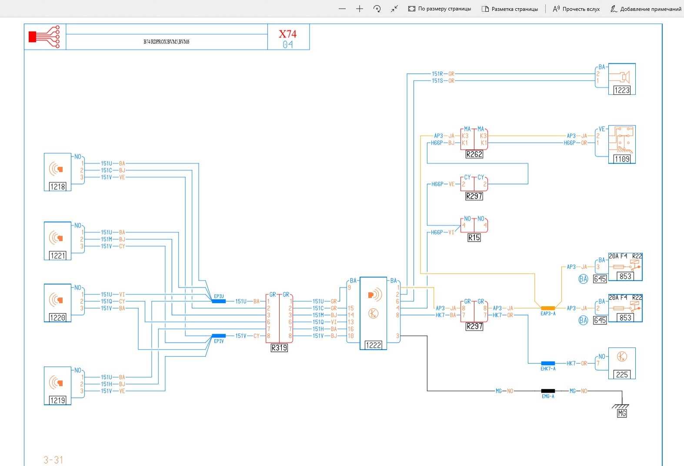Click the '1219' component label
Viewport: 684px width, 466px height.
click(x=58, y=400)
